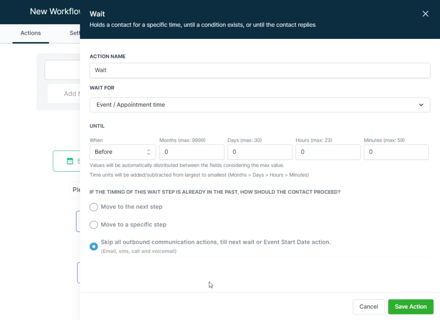Open the Settings tab
Viewport: 440px width, 320px height.
pyautogui.click(x=75, y=33)
